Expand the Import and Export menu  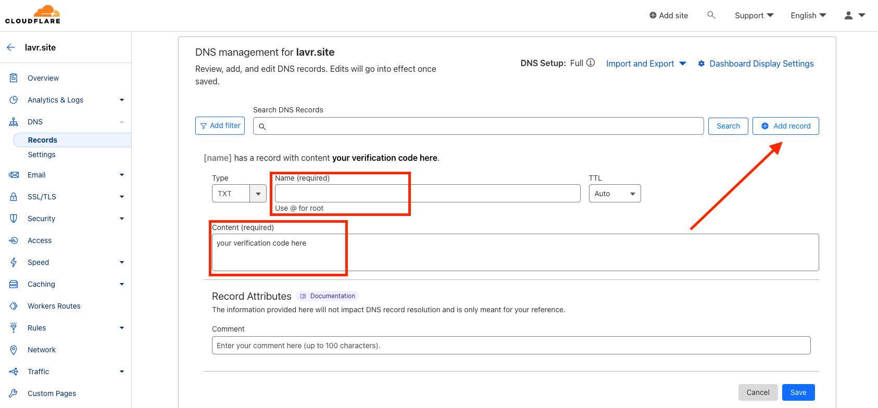[646, 63]
